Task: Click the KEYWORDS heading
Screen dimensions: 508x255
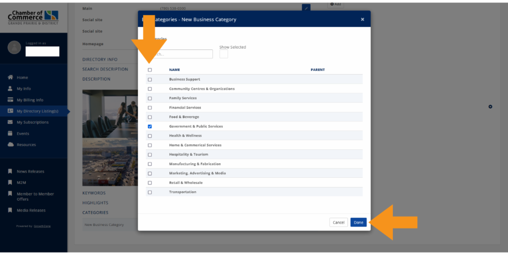Action: pyautogui.click(x=94, y=193)
